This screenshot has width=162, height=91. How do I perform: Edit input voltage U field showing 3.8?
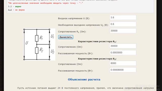pos(123,17)
